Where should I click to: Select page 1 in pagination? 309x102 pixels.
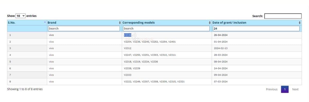click(x=285, y=89)
